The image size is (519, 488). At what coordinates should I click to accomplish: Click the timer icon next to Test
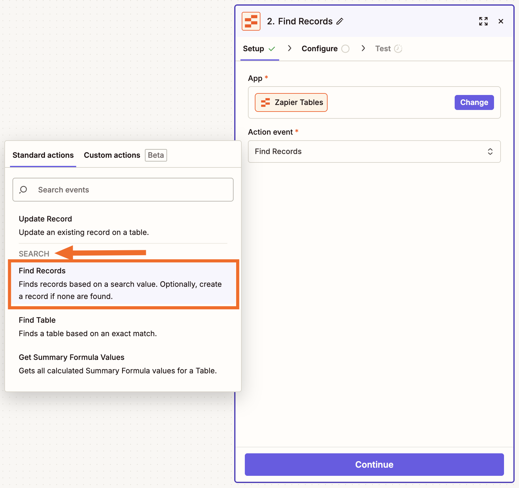click(x=398, y=48)
